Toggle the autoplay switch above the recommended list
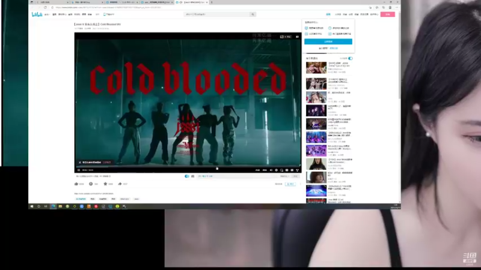481x270 pixels. tap(351, 58)
